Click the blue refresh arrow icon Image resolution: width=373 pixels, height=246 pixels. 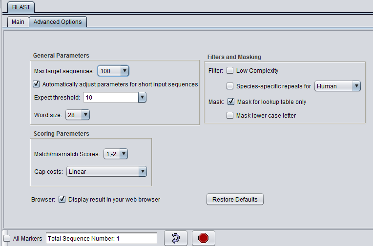point(176,238)
